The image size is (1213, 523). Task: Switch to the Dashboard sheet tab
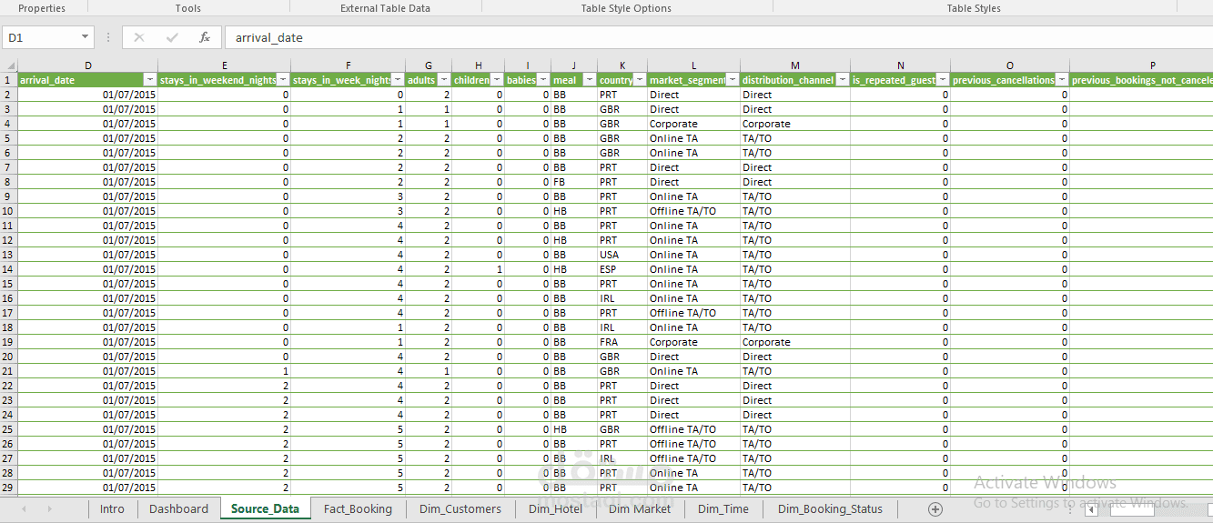(x=178, y=509)
